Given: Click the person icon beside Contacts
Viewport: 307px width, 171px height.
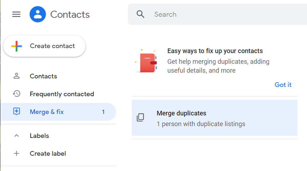Looking at the screenshot, I should [16, 76].
